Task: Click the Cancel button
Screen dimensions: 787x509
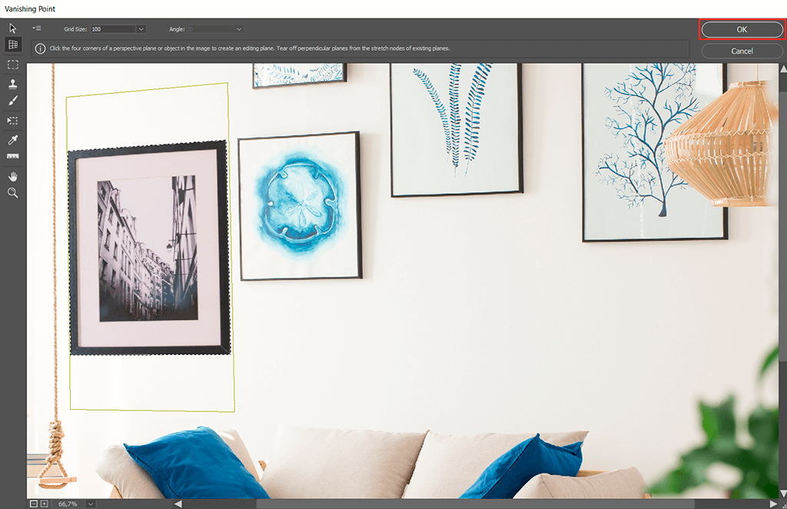Action: point(742,51)
